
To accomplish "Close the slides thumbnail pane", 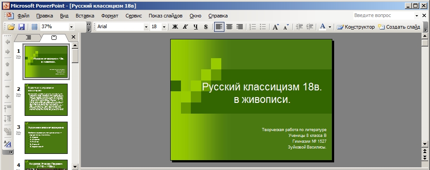I will (73, 37).
